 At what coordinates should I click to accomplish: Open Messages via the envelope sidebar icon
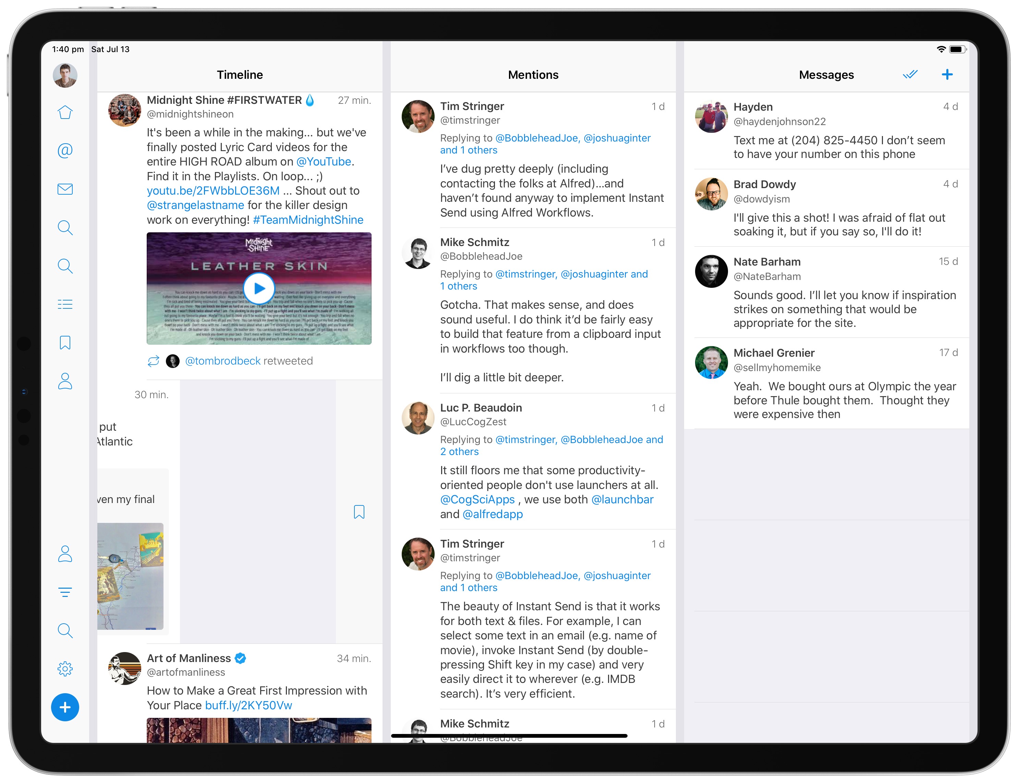coord(65,189)
